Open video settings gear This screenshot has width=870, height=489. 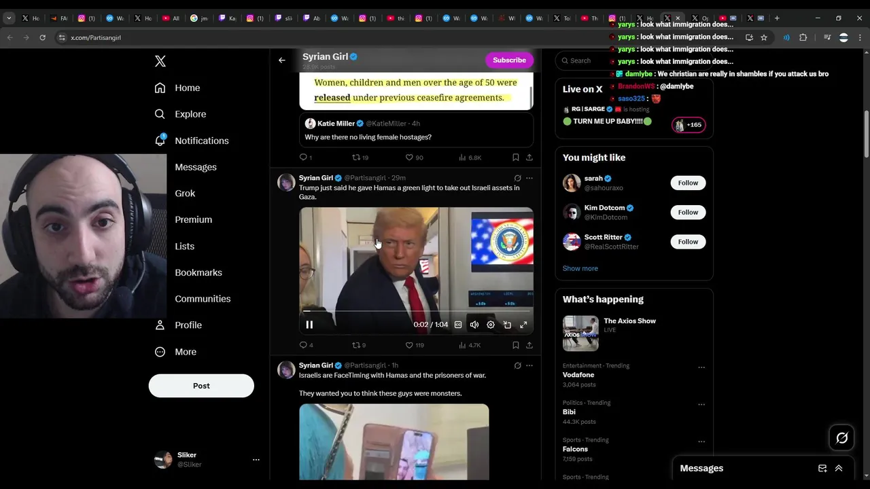tap(491, 325)
